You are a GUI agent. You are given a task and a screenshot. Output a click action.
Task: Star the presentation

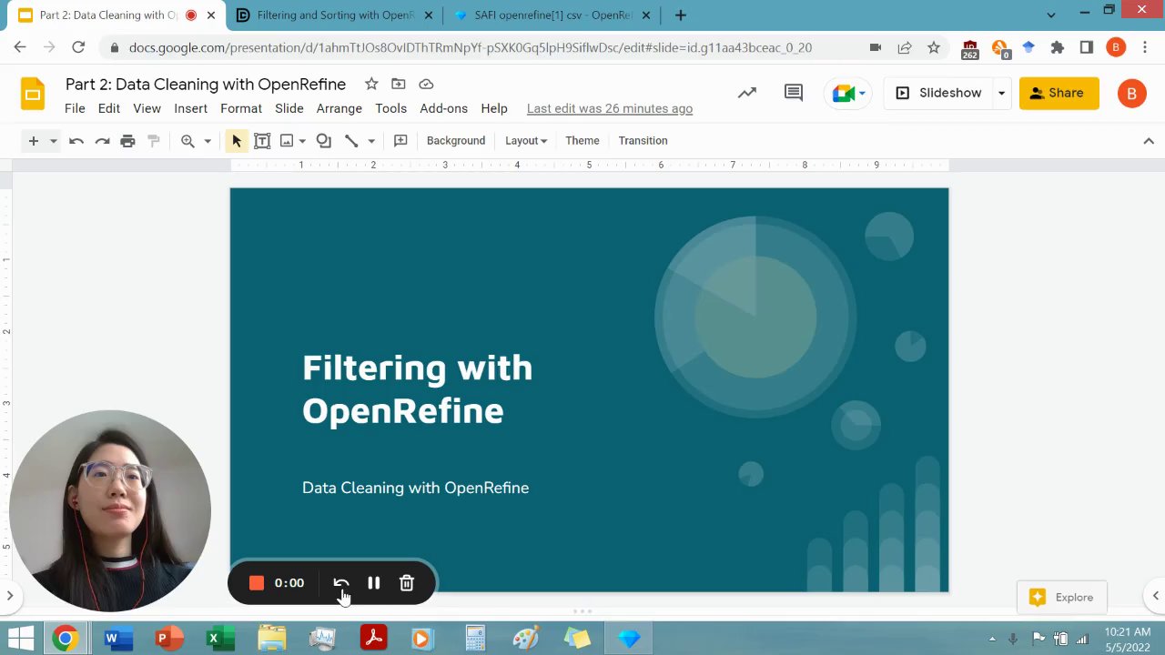point(371,84)
